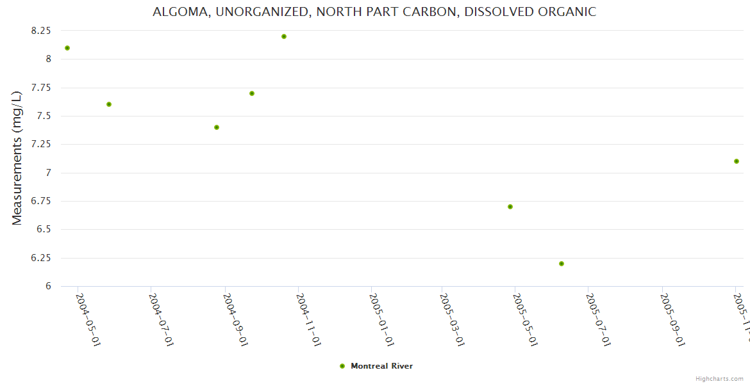
Task: Click the 2004-11-01 x-axis date label
Action: 309,319
